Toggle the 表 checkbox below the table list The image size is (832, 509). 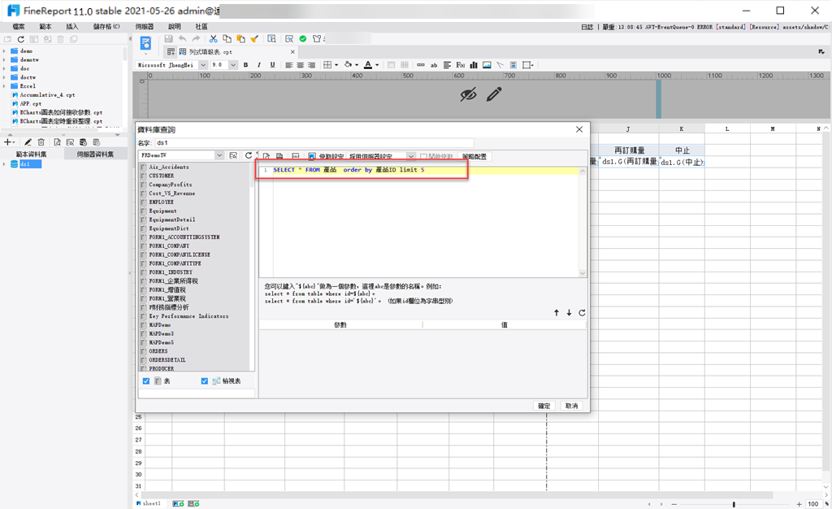pyautogui.click(x=146, y=381)
